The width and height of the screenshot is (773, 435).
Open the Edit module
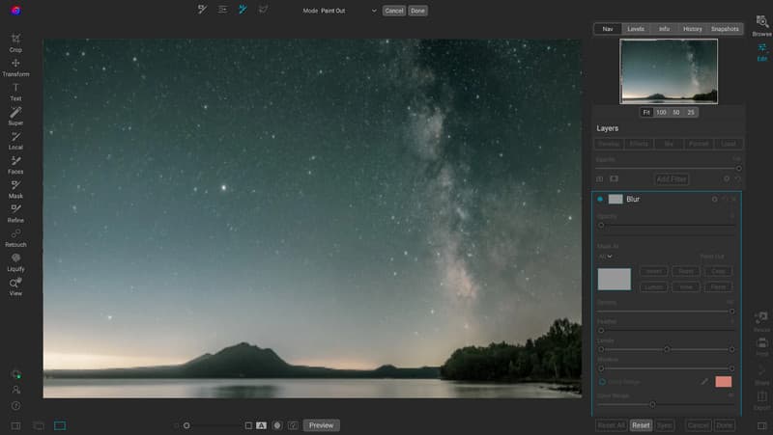(x=762, y=52)
